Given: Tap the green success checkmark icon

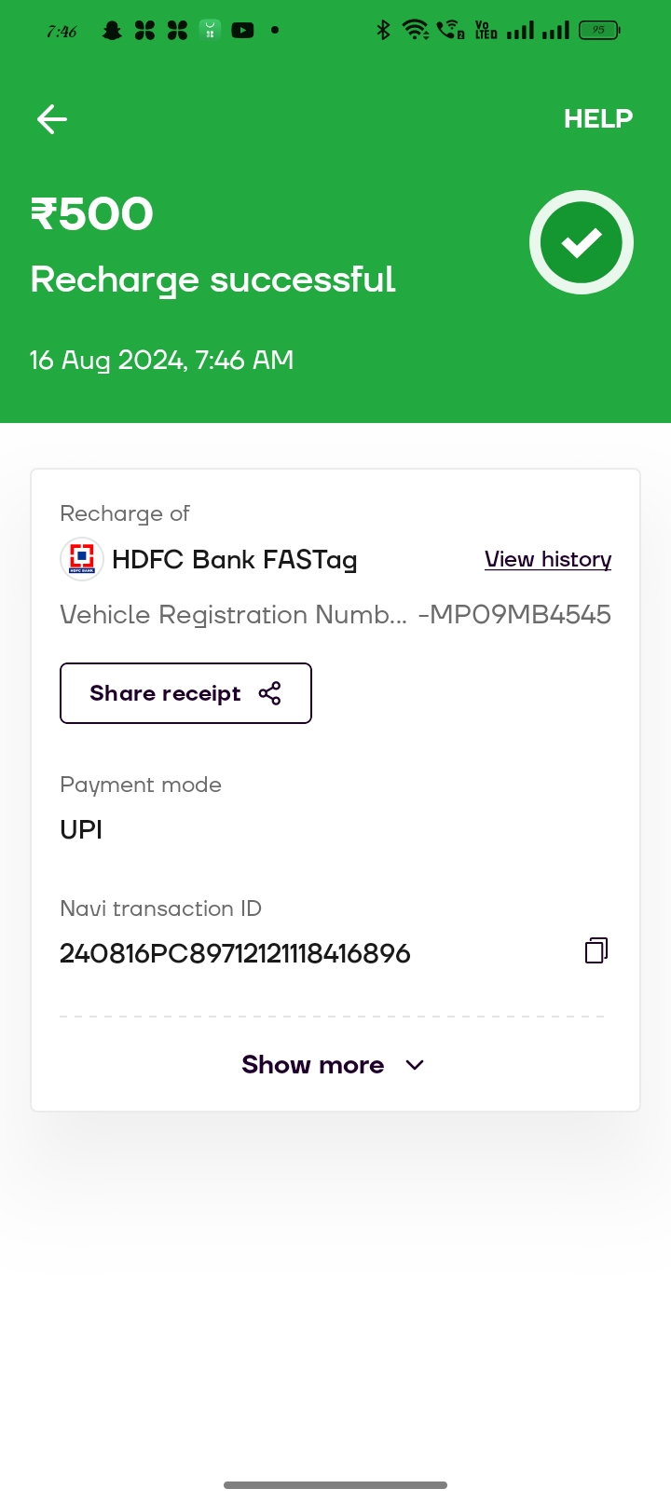Looking at the screenshot, I should click(x=582, y=242).
